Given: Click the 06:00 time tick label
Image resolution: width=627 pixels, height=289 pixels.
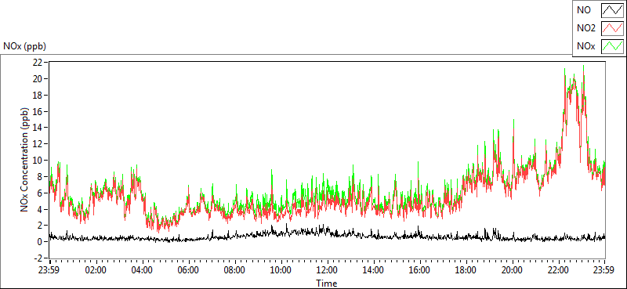Looking at the screenshot, I should tap(188, 270).
